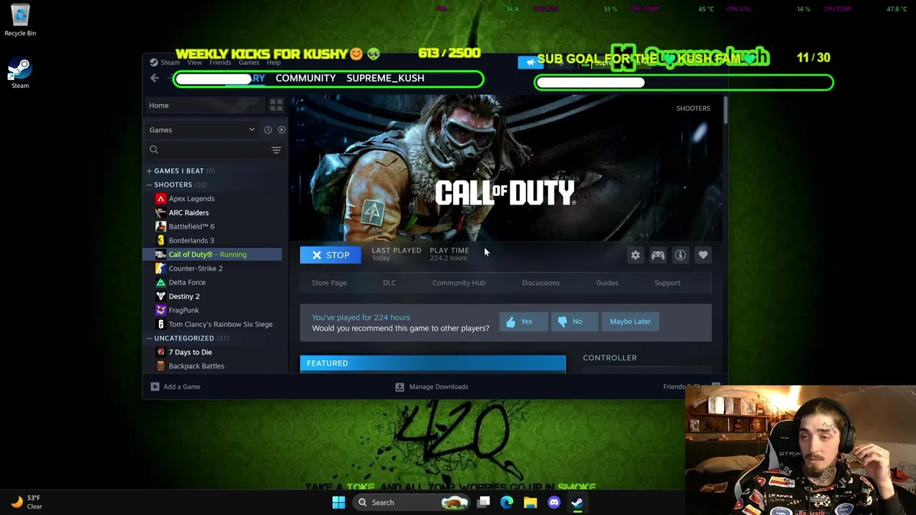The height and width of the screenshot is (515, 916).
Task: Open the Support link
Action: tap(667, 283)
